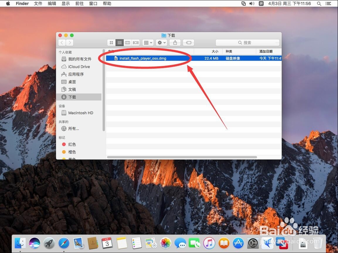This screenshot has width=338, height=253.
Task: Sort by the 添加日期 column header
Action: (266, 52)
